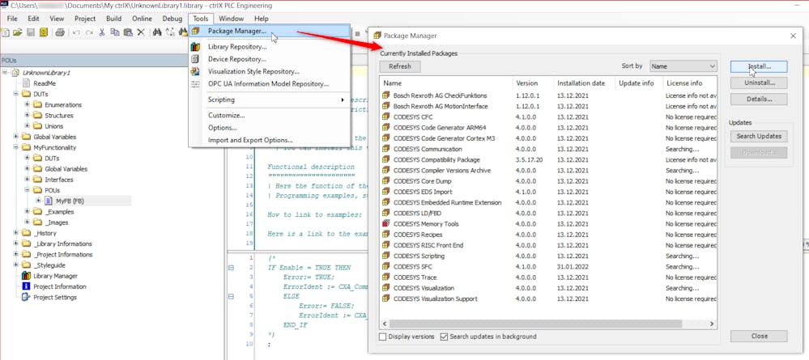Open Library Repository from Tools menu
This screenshot has height=360, width=809.
(236, 47)
